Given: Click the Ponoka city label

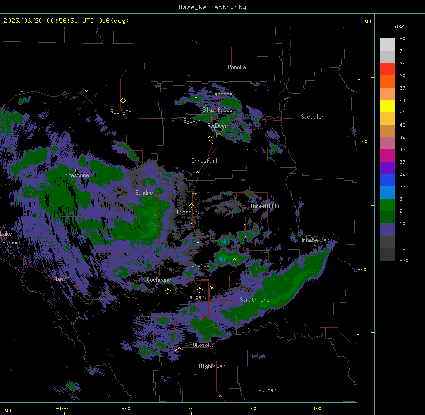Looking at the screenshot, I should click(237, 67).
